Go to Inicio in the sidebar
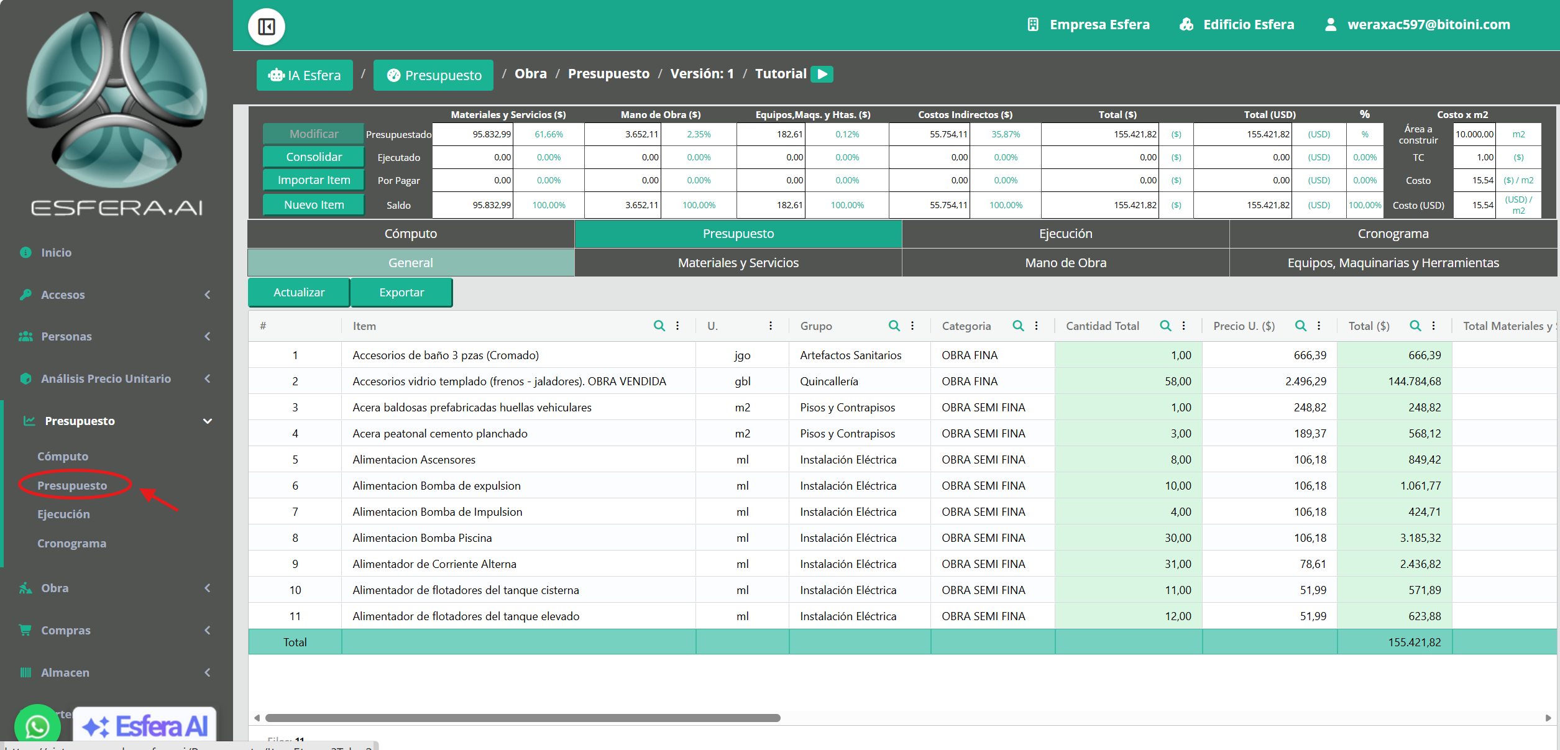This screenshot has height=750, width=1560. point(56,252)
